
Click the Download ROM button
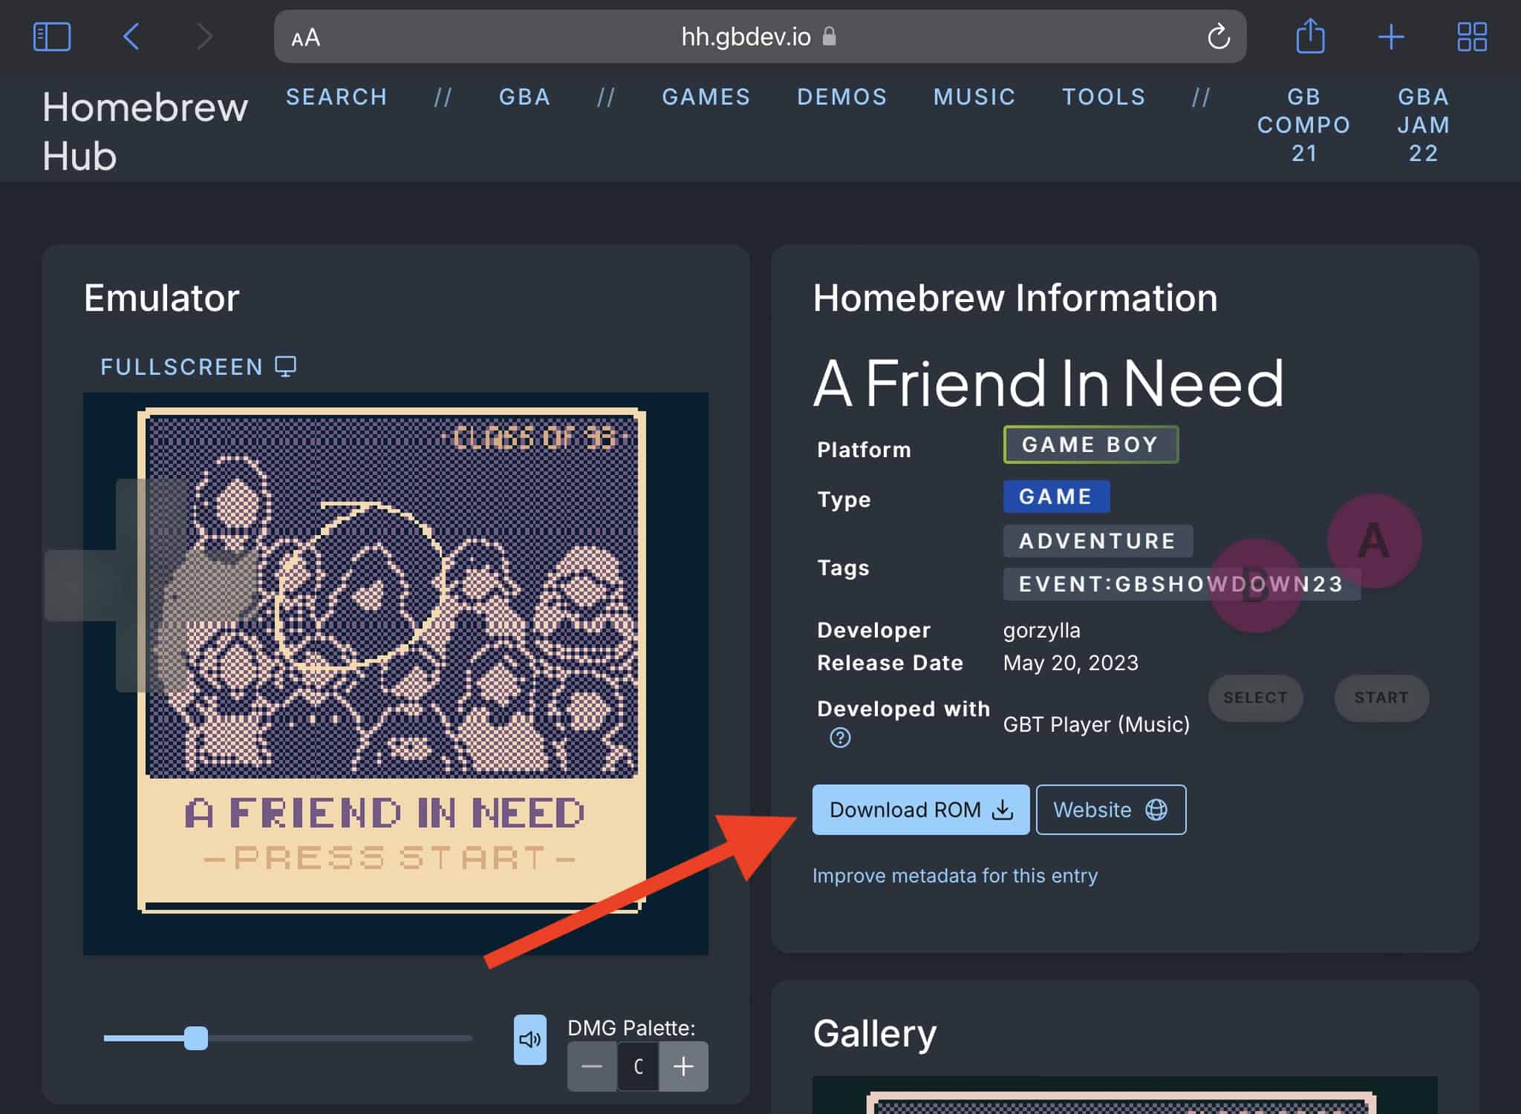pyautogui.click(x=921, y=810)
